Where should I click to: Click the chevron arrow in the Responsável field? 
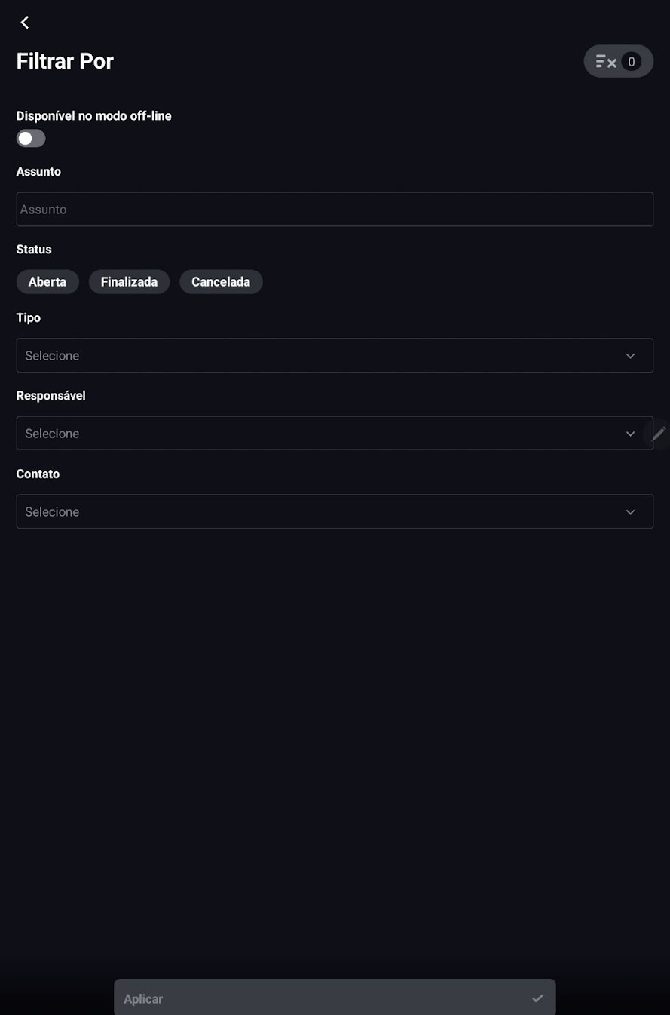click(630, 434)
